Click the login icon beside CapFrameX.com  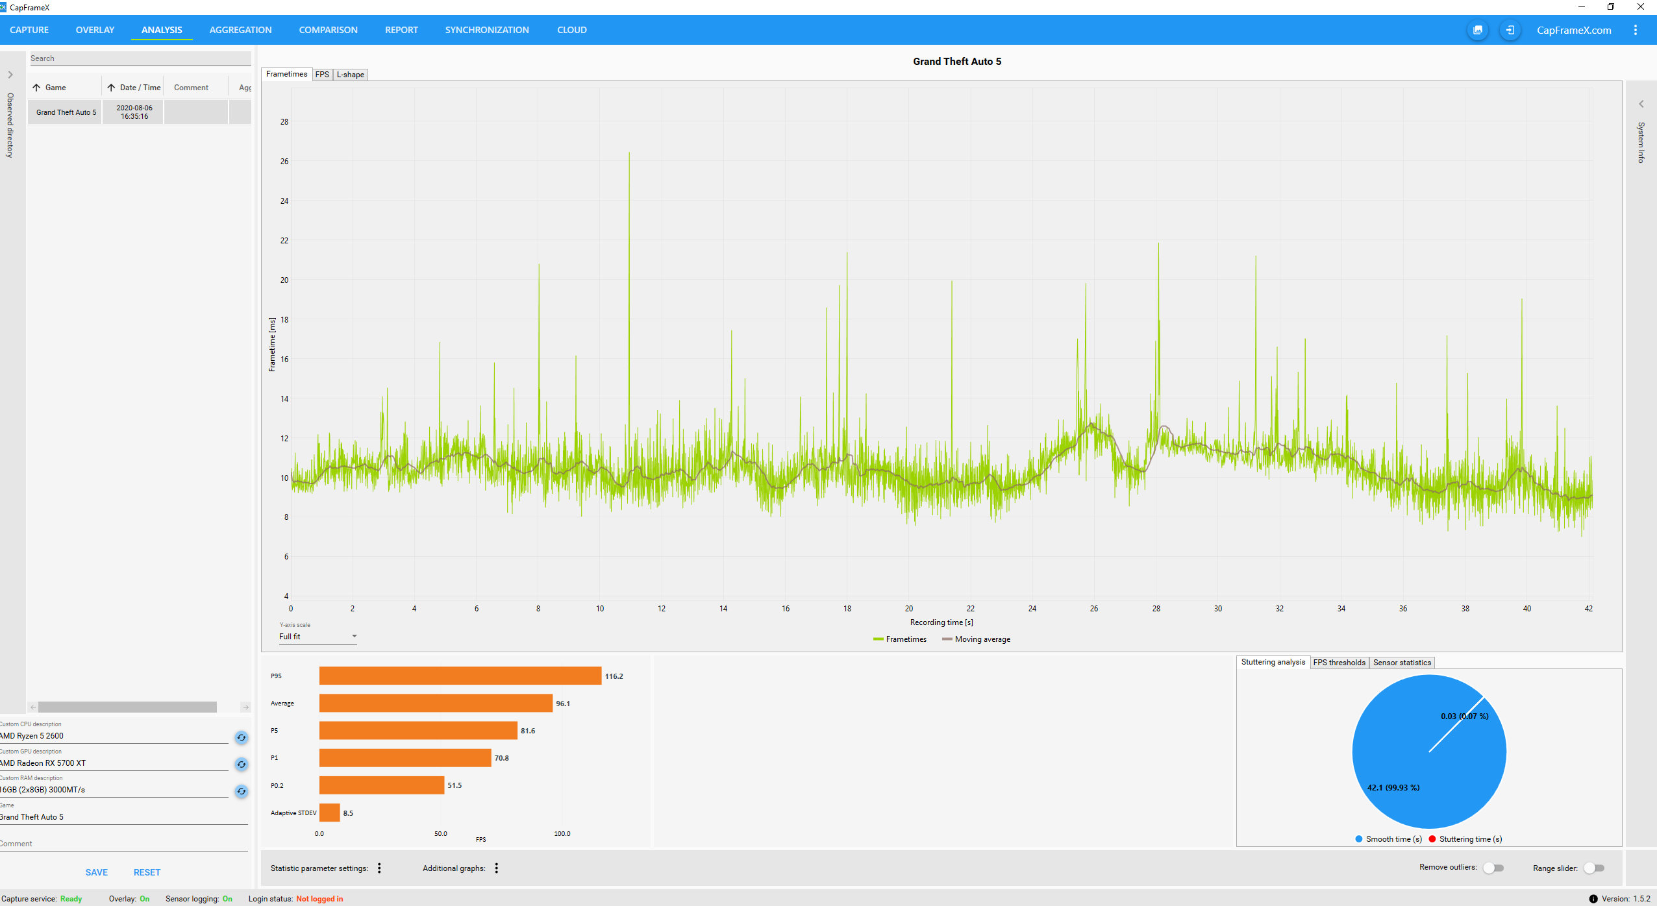1510,30
